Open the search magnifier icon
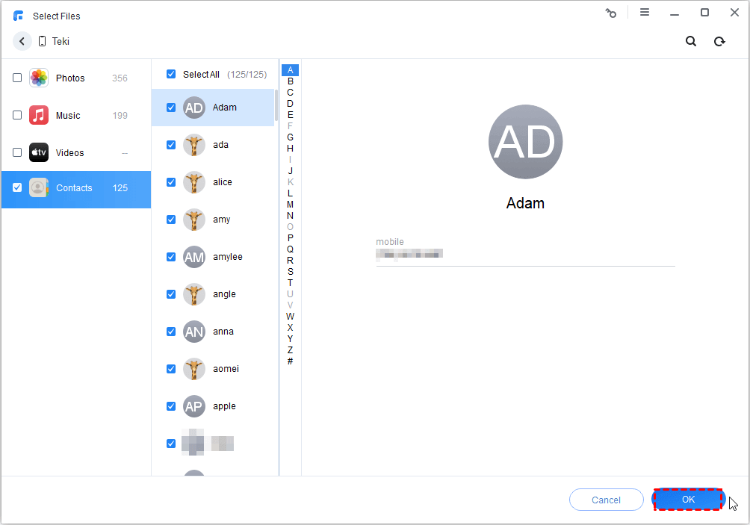Screen dimensions: 750x525 [691, 42]
